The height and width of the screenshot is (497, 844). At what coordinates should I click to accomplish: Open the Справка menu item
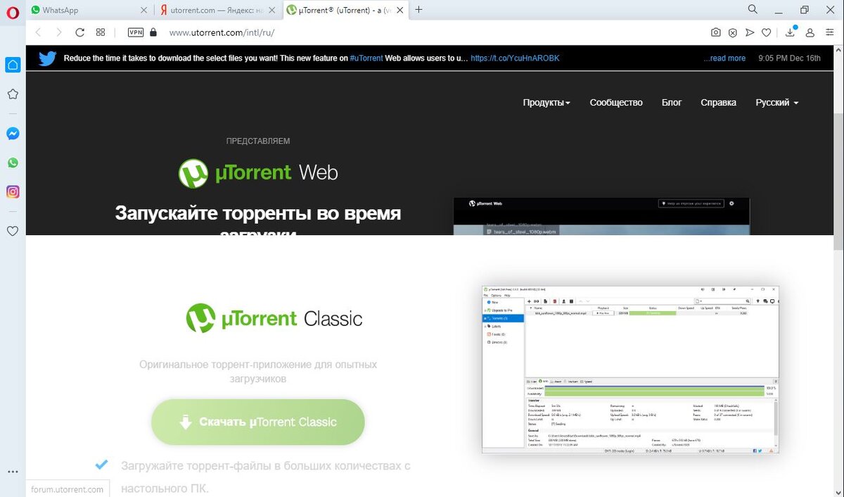point(718,103)
